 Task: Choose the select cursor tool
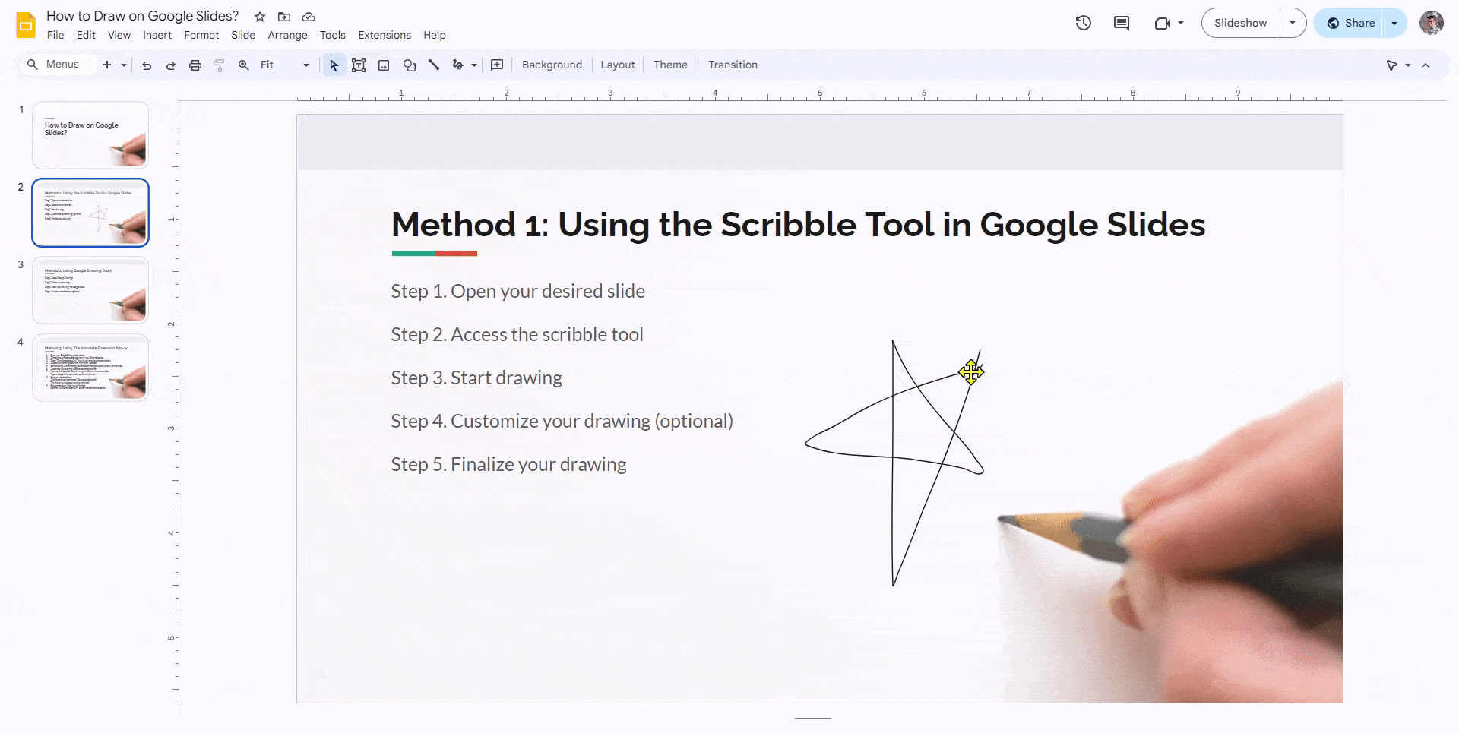[334, 65]
